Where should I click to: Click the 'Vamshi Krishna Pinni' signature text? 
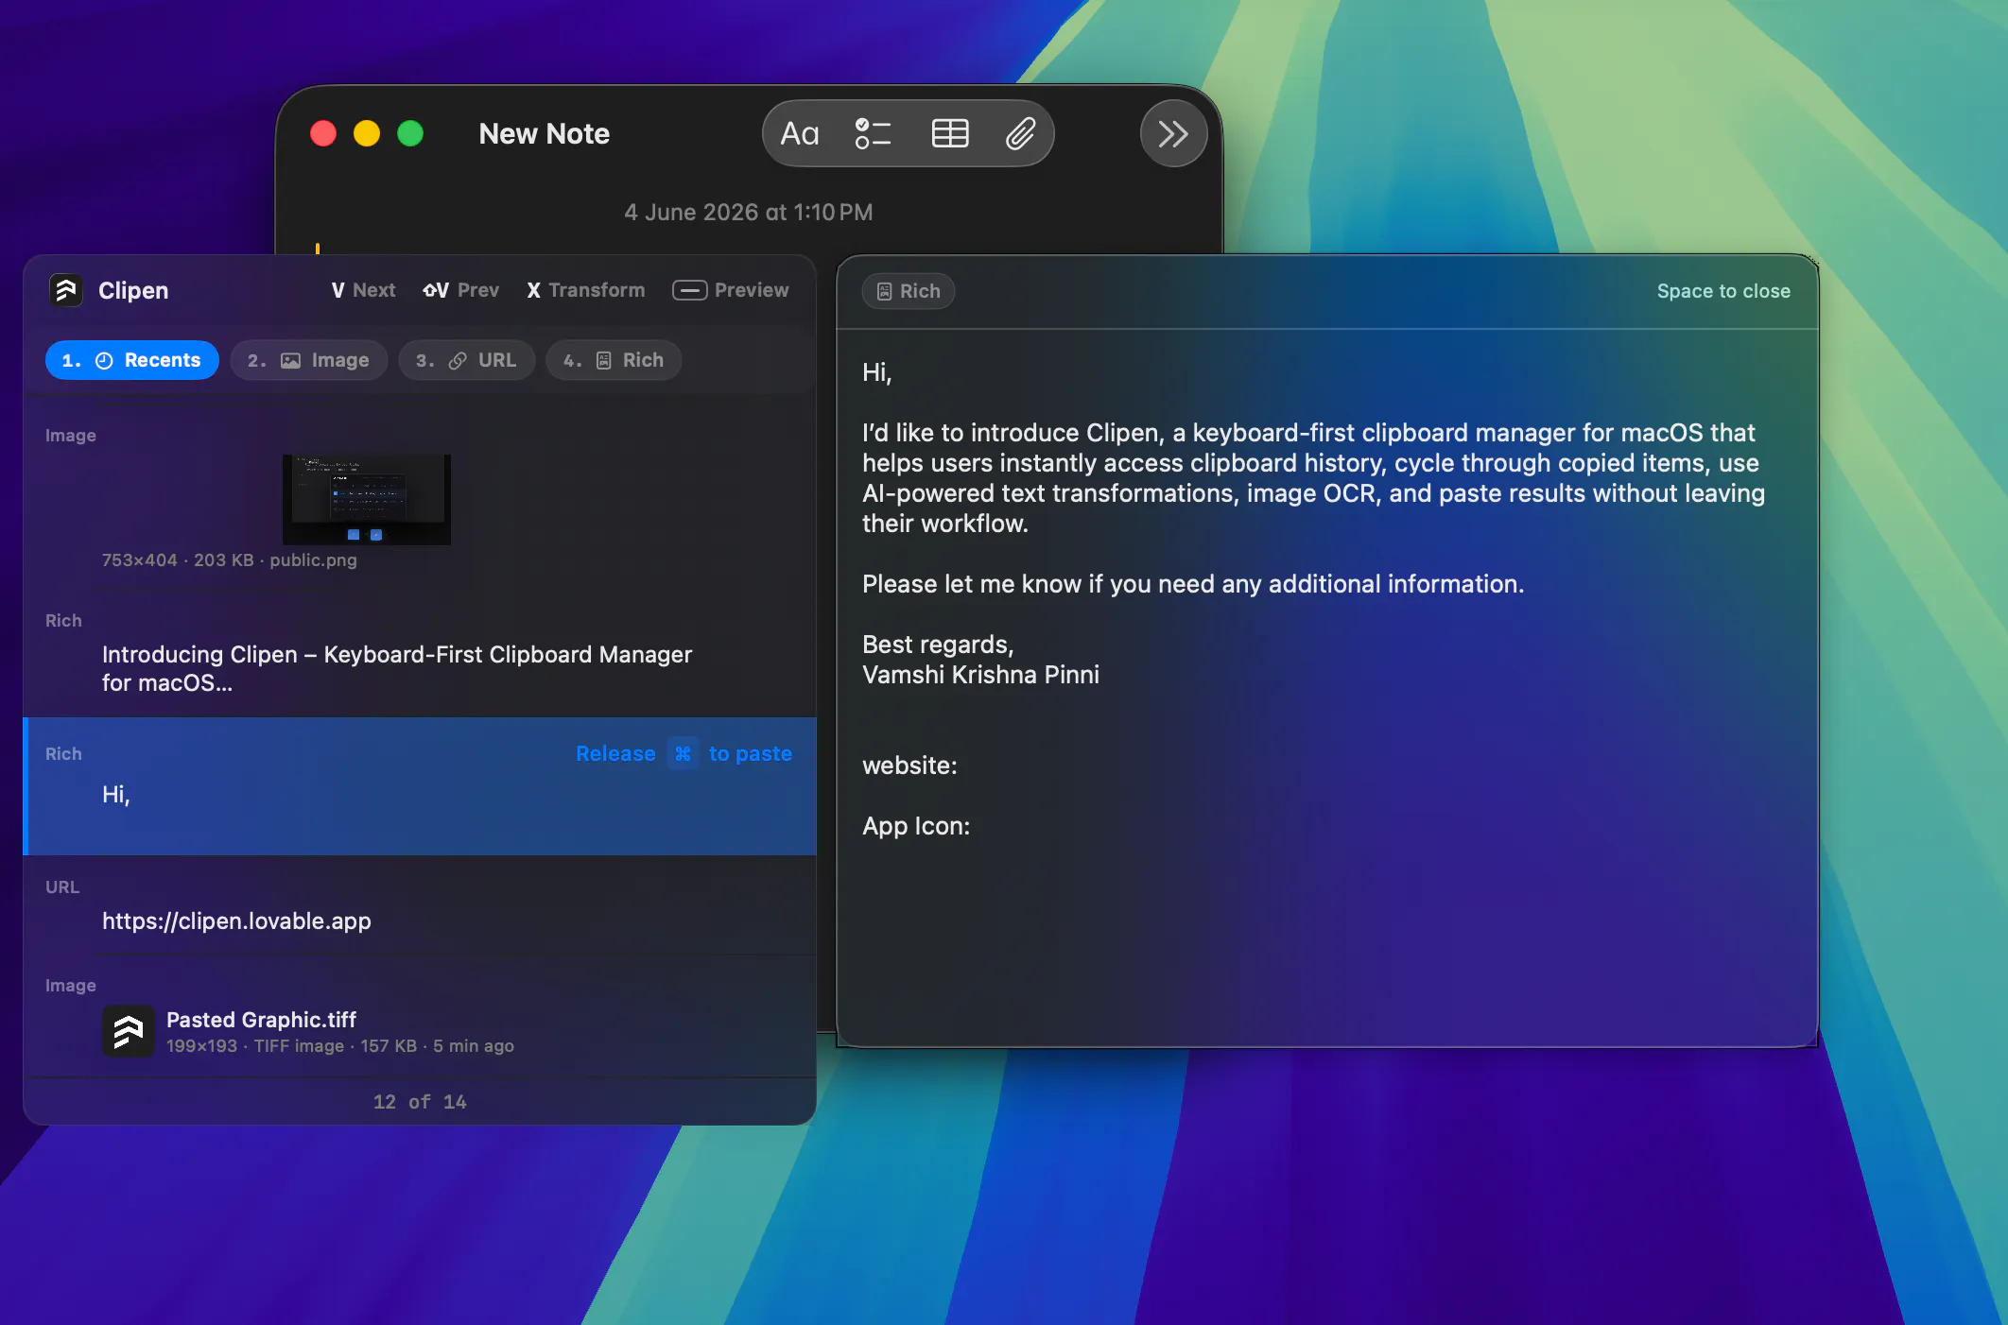[980, 675]
